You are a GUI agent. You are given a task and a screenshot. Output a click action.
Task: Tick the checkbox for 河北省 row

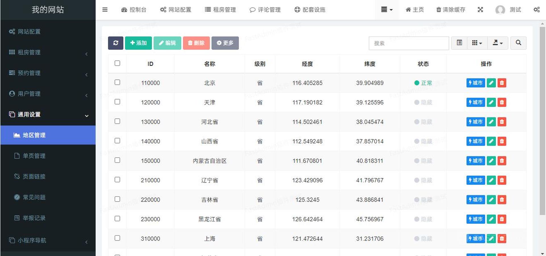click(117, 121)
